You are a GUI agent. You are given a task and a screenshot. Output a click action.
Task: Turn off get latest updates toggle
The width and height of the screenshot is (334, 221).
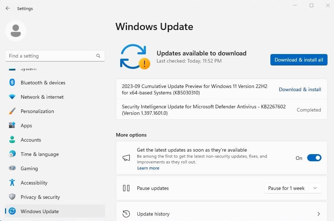[x=314, y=158]
